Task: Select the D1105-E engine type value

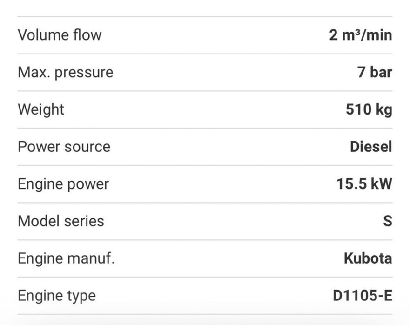Action: click(x=363, y=296)
